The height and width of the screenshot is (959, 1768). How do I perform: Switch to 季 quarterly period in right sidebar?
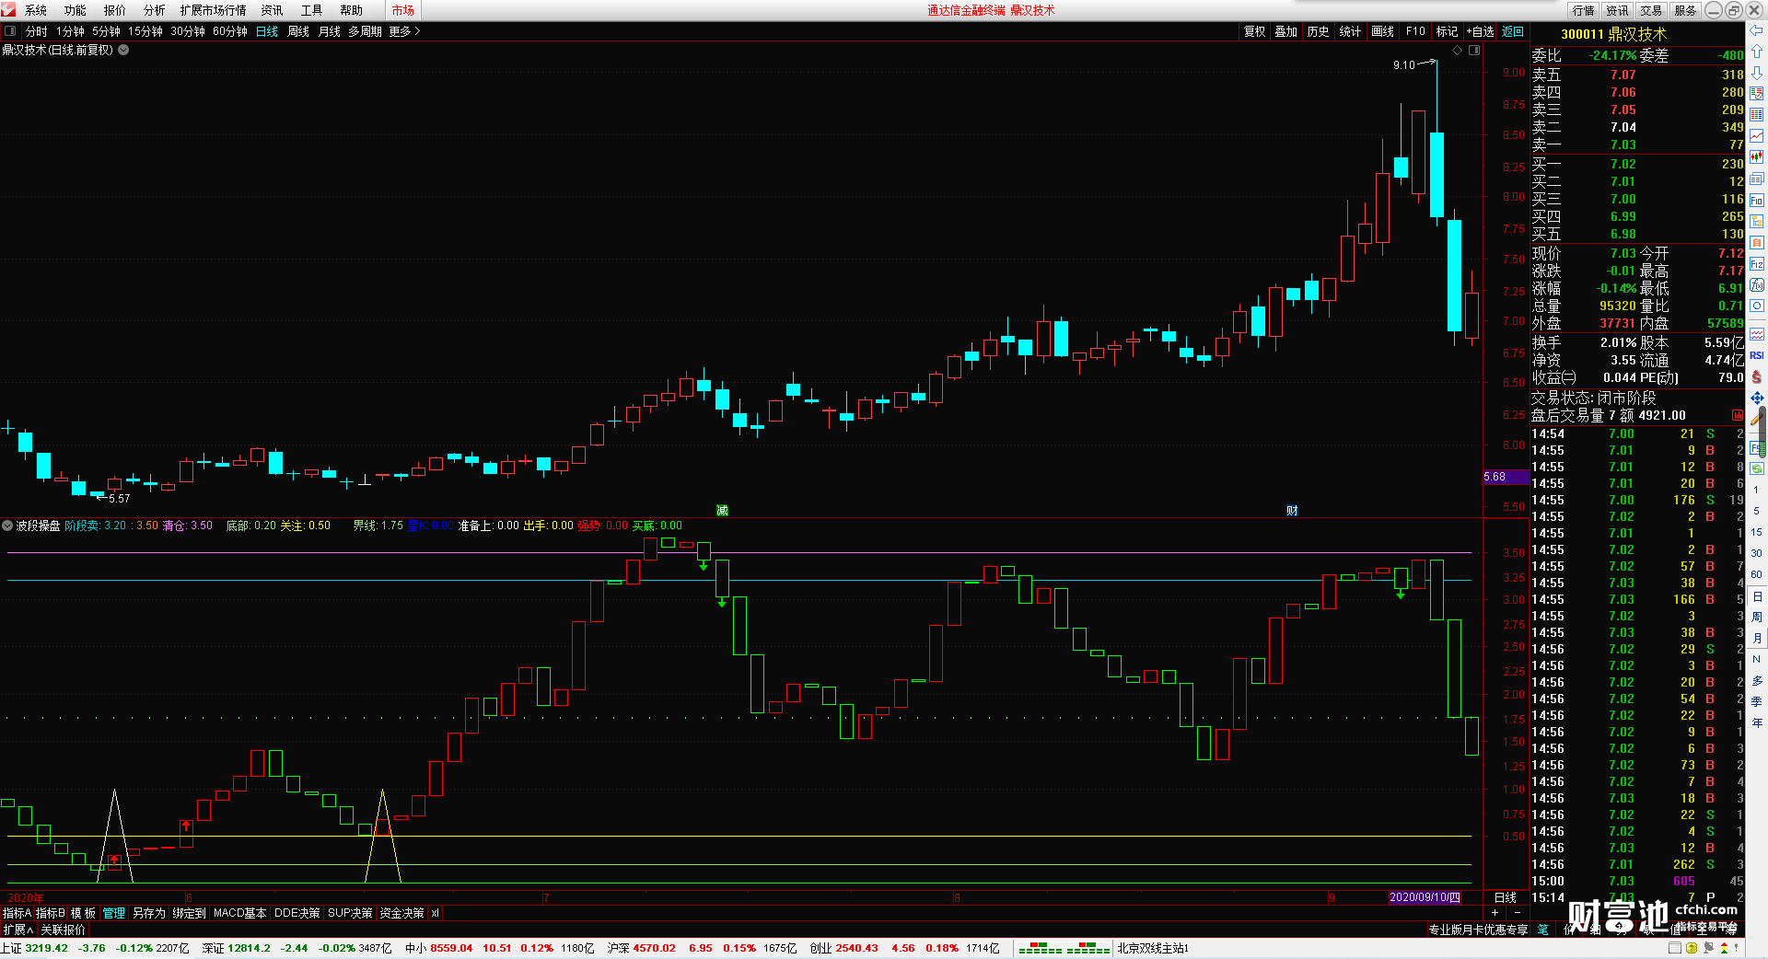[x=1756, y=701]
